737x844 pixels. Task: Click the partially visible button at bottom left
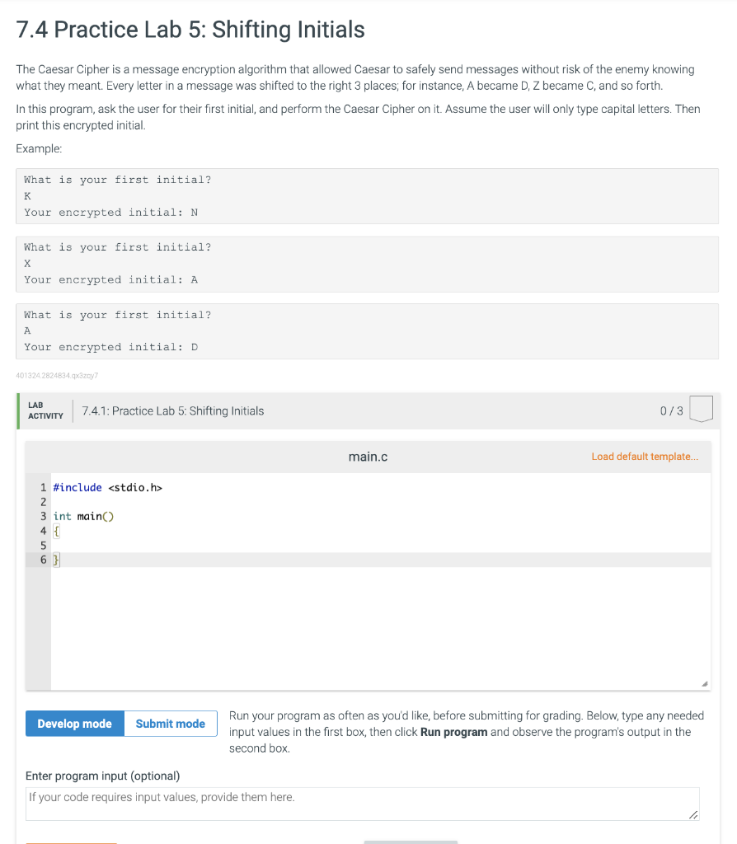tap(71, 841)
